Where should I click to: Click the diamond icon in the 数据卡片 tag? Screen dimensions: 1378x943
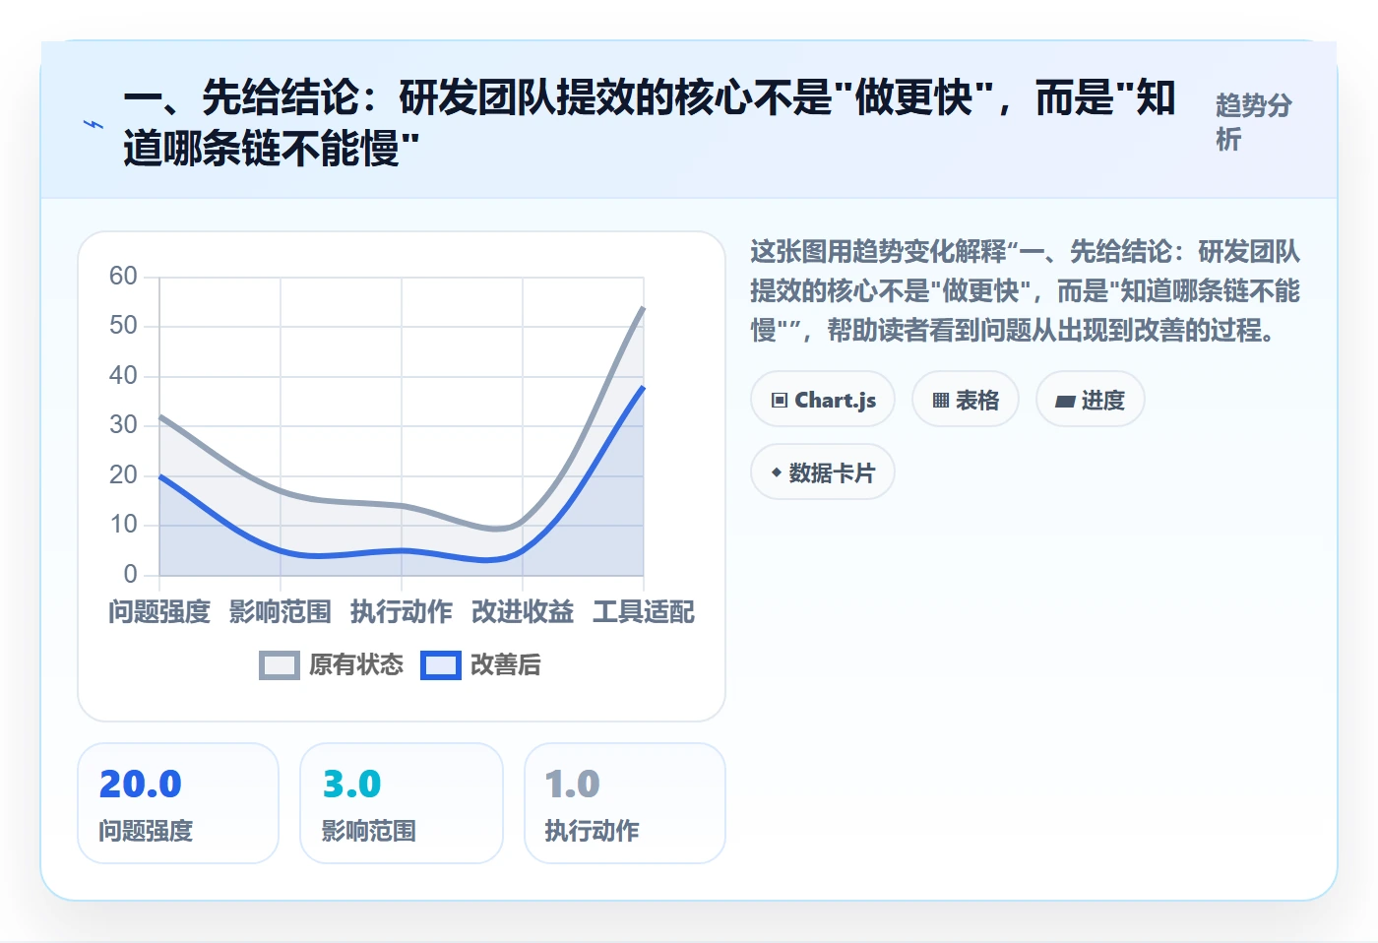click(x=777, y=472)
